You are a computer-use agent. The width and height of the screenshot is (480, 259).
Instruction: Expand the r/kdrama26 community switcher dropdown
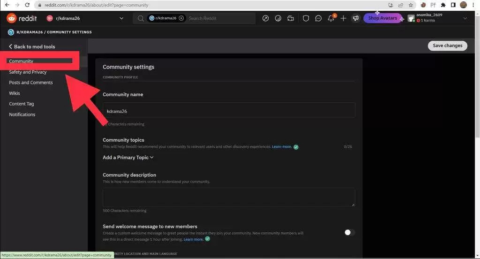[121, 18]
